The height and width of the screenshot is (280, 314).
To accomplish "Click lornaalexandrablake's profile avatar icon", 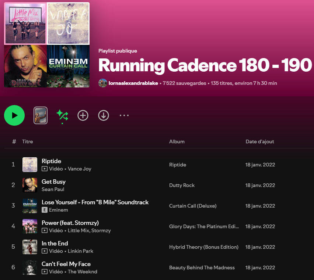I will coord(103,83).
